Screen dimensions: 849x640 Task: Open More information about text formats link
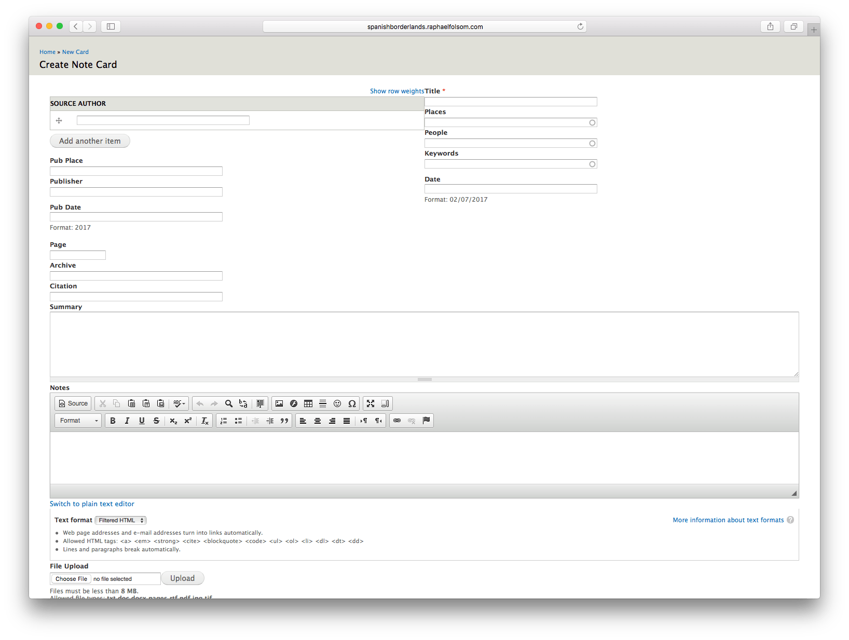pos(728,520)
